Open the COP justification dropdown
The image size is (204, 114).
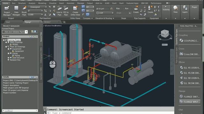pyautogui.click(x=113, y=13)
